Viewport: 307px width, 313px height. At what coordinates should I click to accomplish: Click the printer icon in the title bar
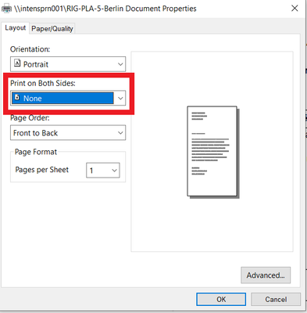click(6, 9)
